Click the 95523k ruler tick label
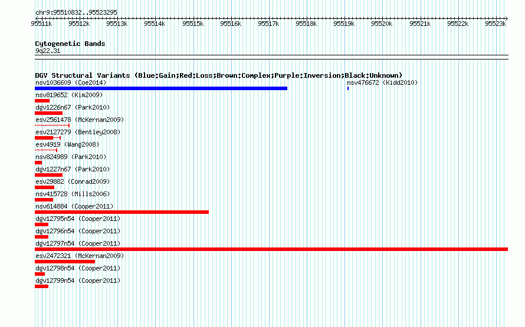The height and width of the screenshot is (327, 525). 496,24
